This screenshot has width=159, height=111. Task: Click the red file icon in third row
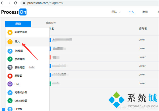tap(50, 57)
